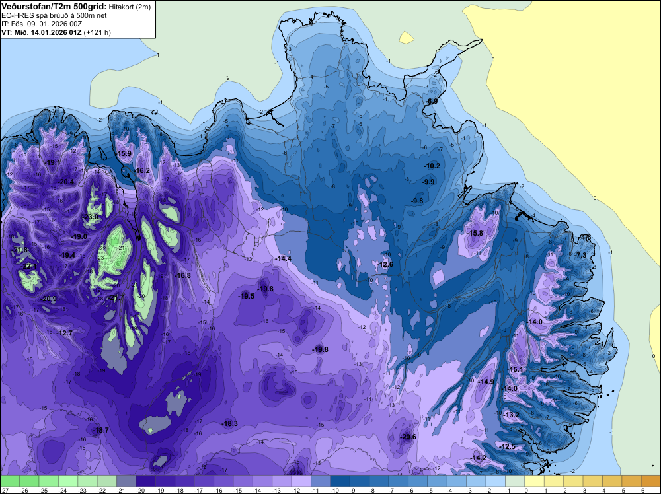
Task: Click the legend scale label '-11'
Action: pyautogui.click(x=315, y=490)
